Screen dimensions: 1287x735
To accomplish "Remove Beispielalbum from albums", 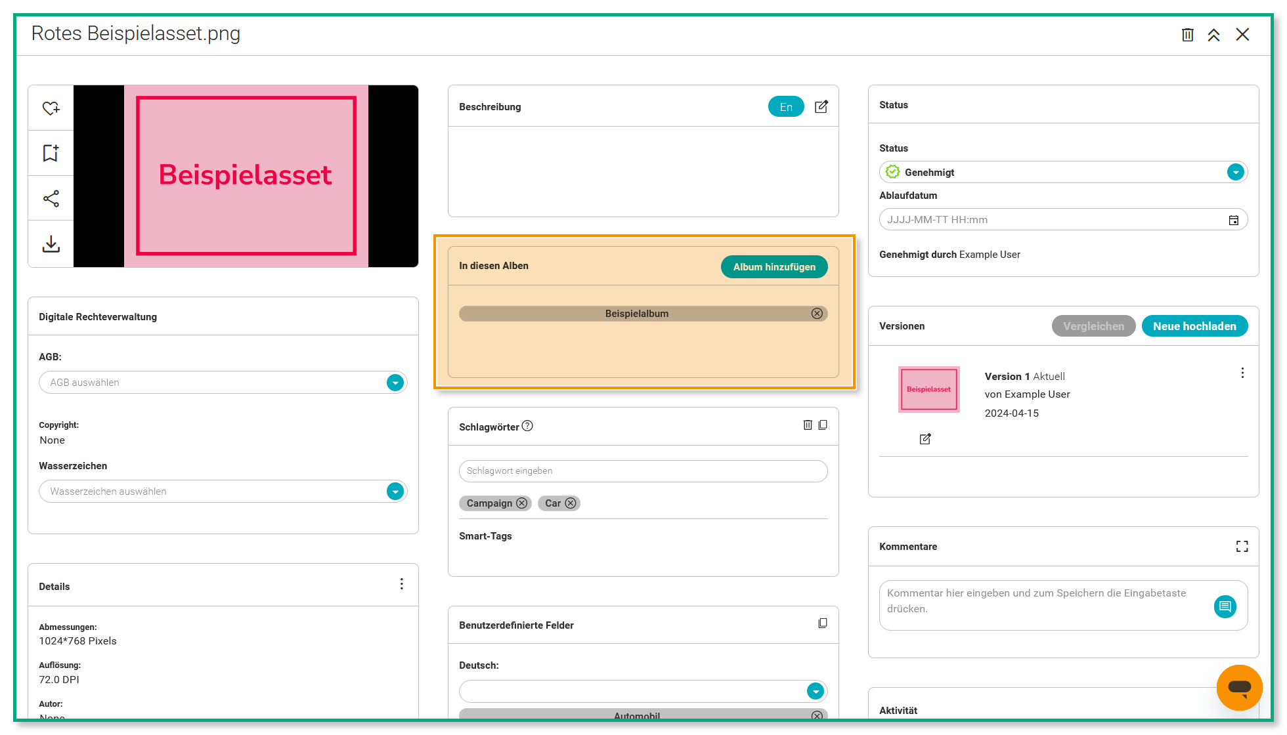I will tap(817, 314).
